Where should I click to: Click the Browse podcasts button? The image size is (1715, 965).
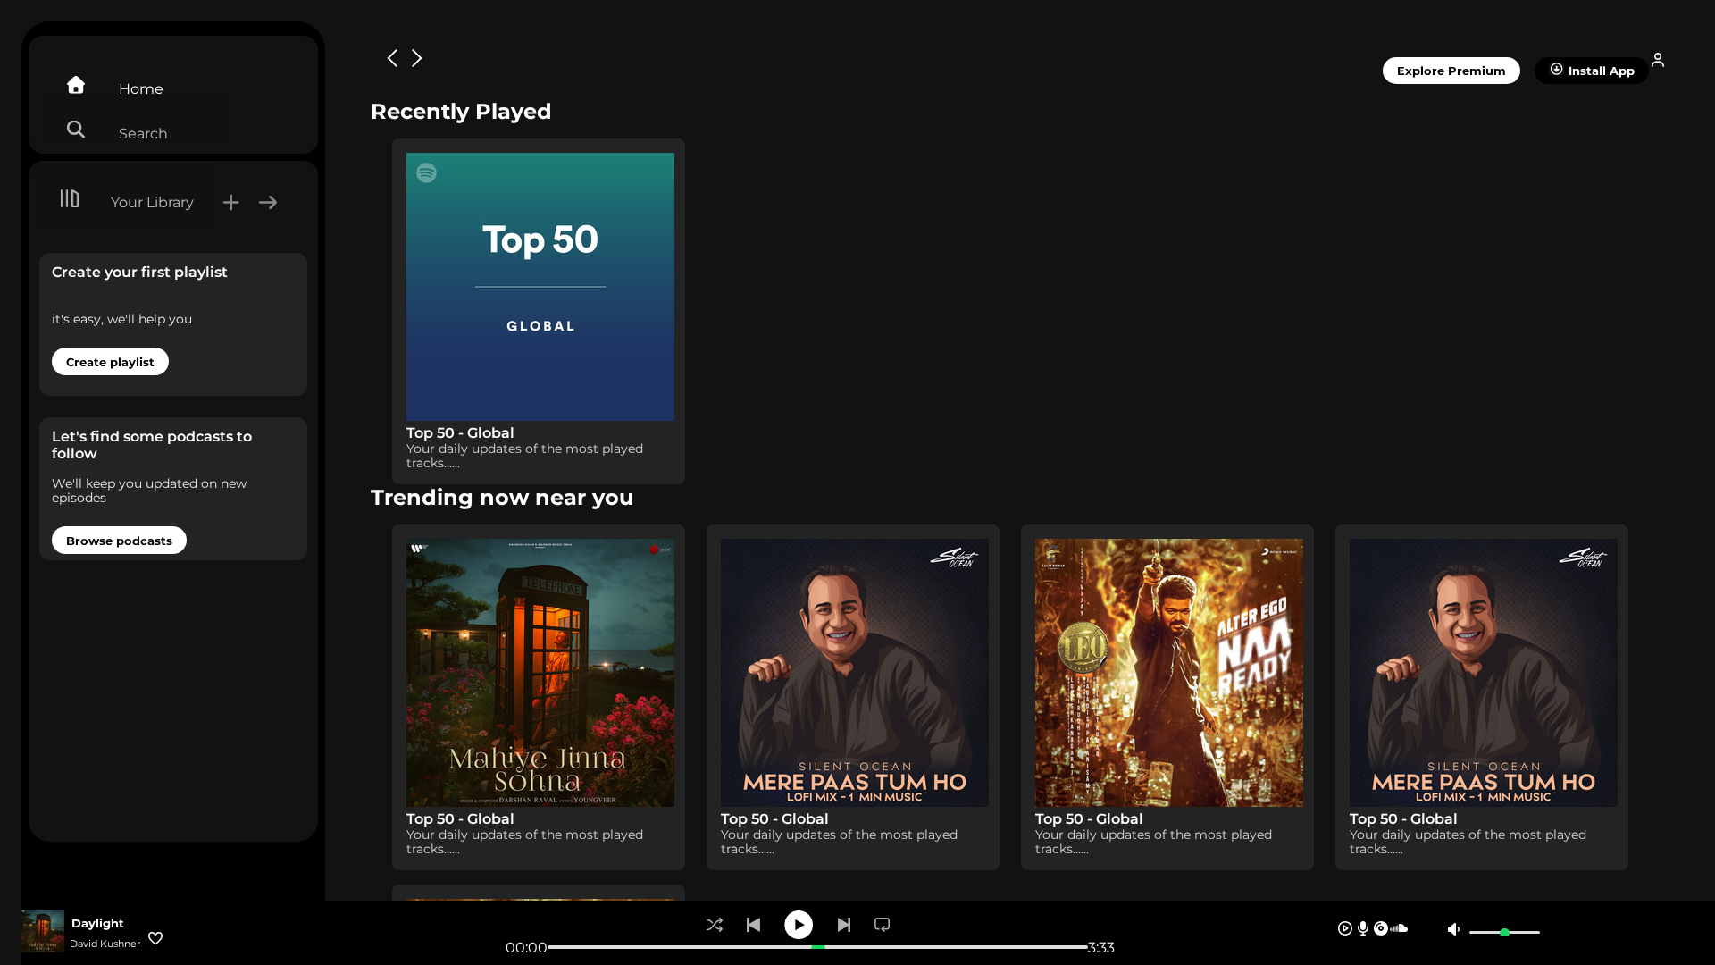tap(119, 541)
